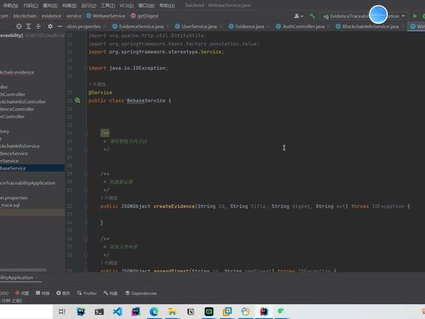Open Windows Task View in taskbar
The height and width of the screenshot is (319, 425).
pos(62,312)
